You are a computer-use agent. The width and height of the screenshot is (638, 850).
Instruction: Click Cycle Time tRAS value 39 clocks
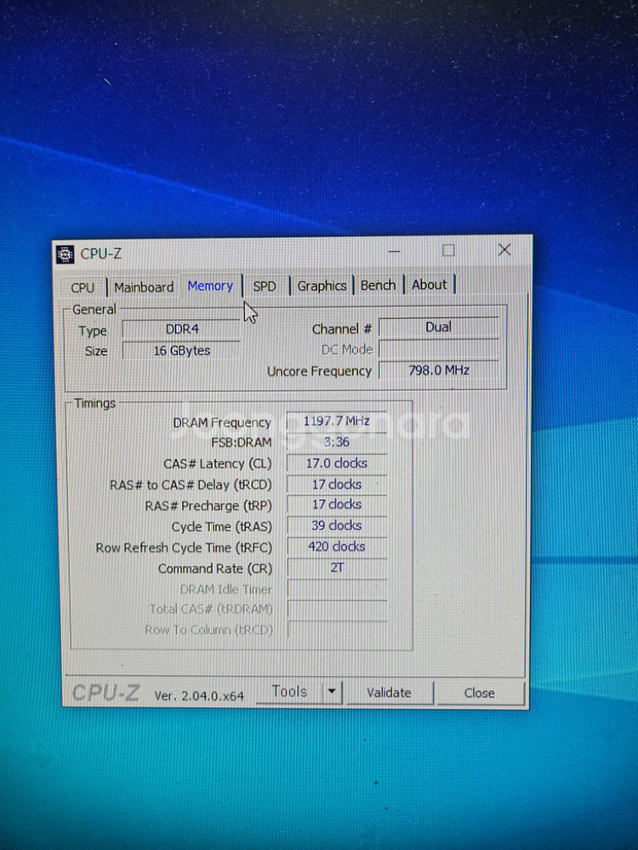point(336,526)
